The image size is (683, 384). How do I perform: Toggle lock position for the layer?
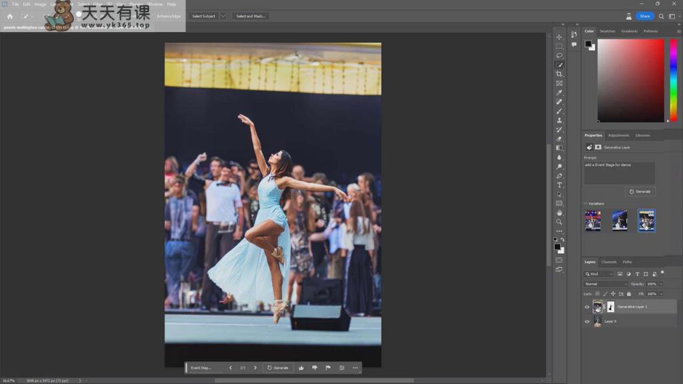[613, 294]
